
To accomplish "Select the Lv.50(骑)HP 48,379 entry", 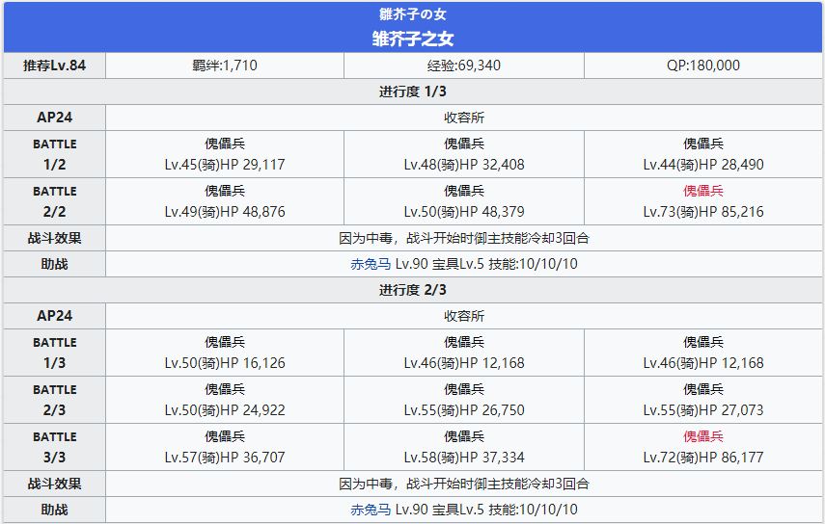I will point(464,212).
